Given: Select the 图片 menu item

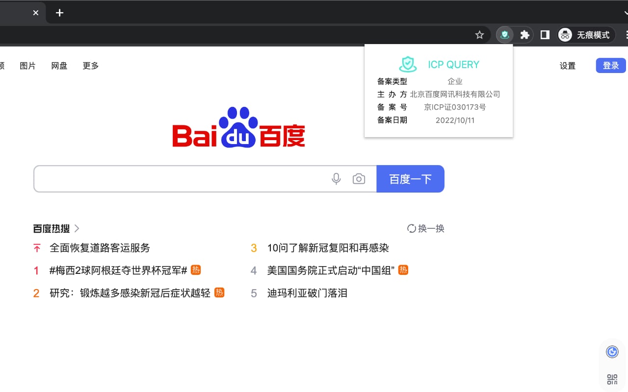Looking at the screenshot, I should [27, 65].
